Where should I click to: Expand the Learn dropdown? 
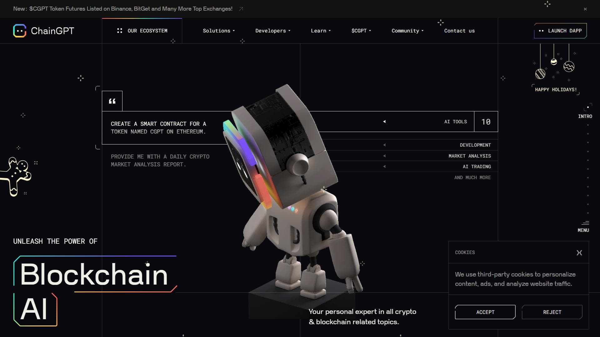(321, 31)
